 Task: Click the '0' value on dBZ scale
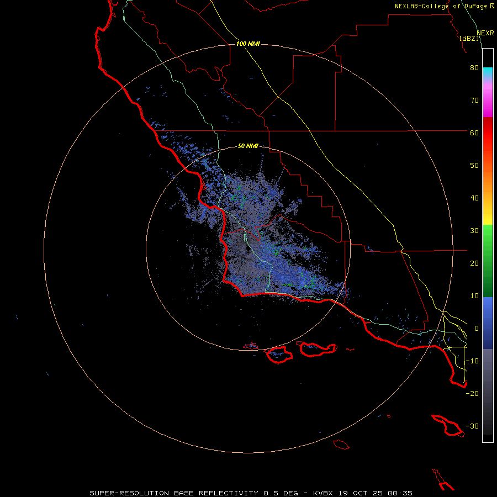tap(477, 329)
